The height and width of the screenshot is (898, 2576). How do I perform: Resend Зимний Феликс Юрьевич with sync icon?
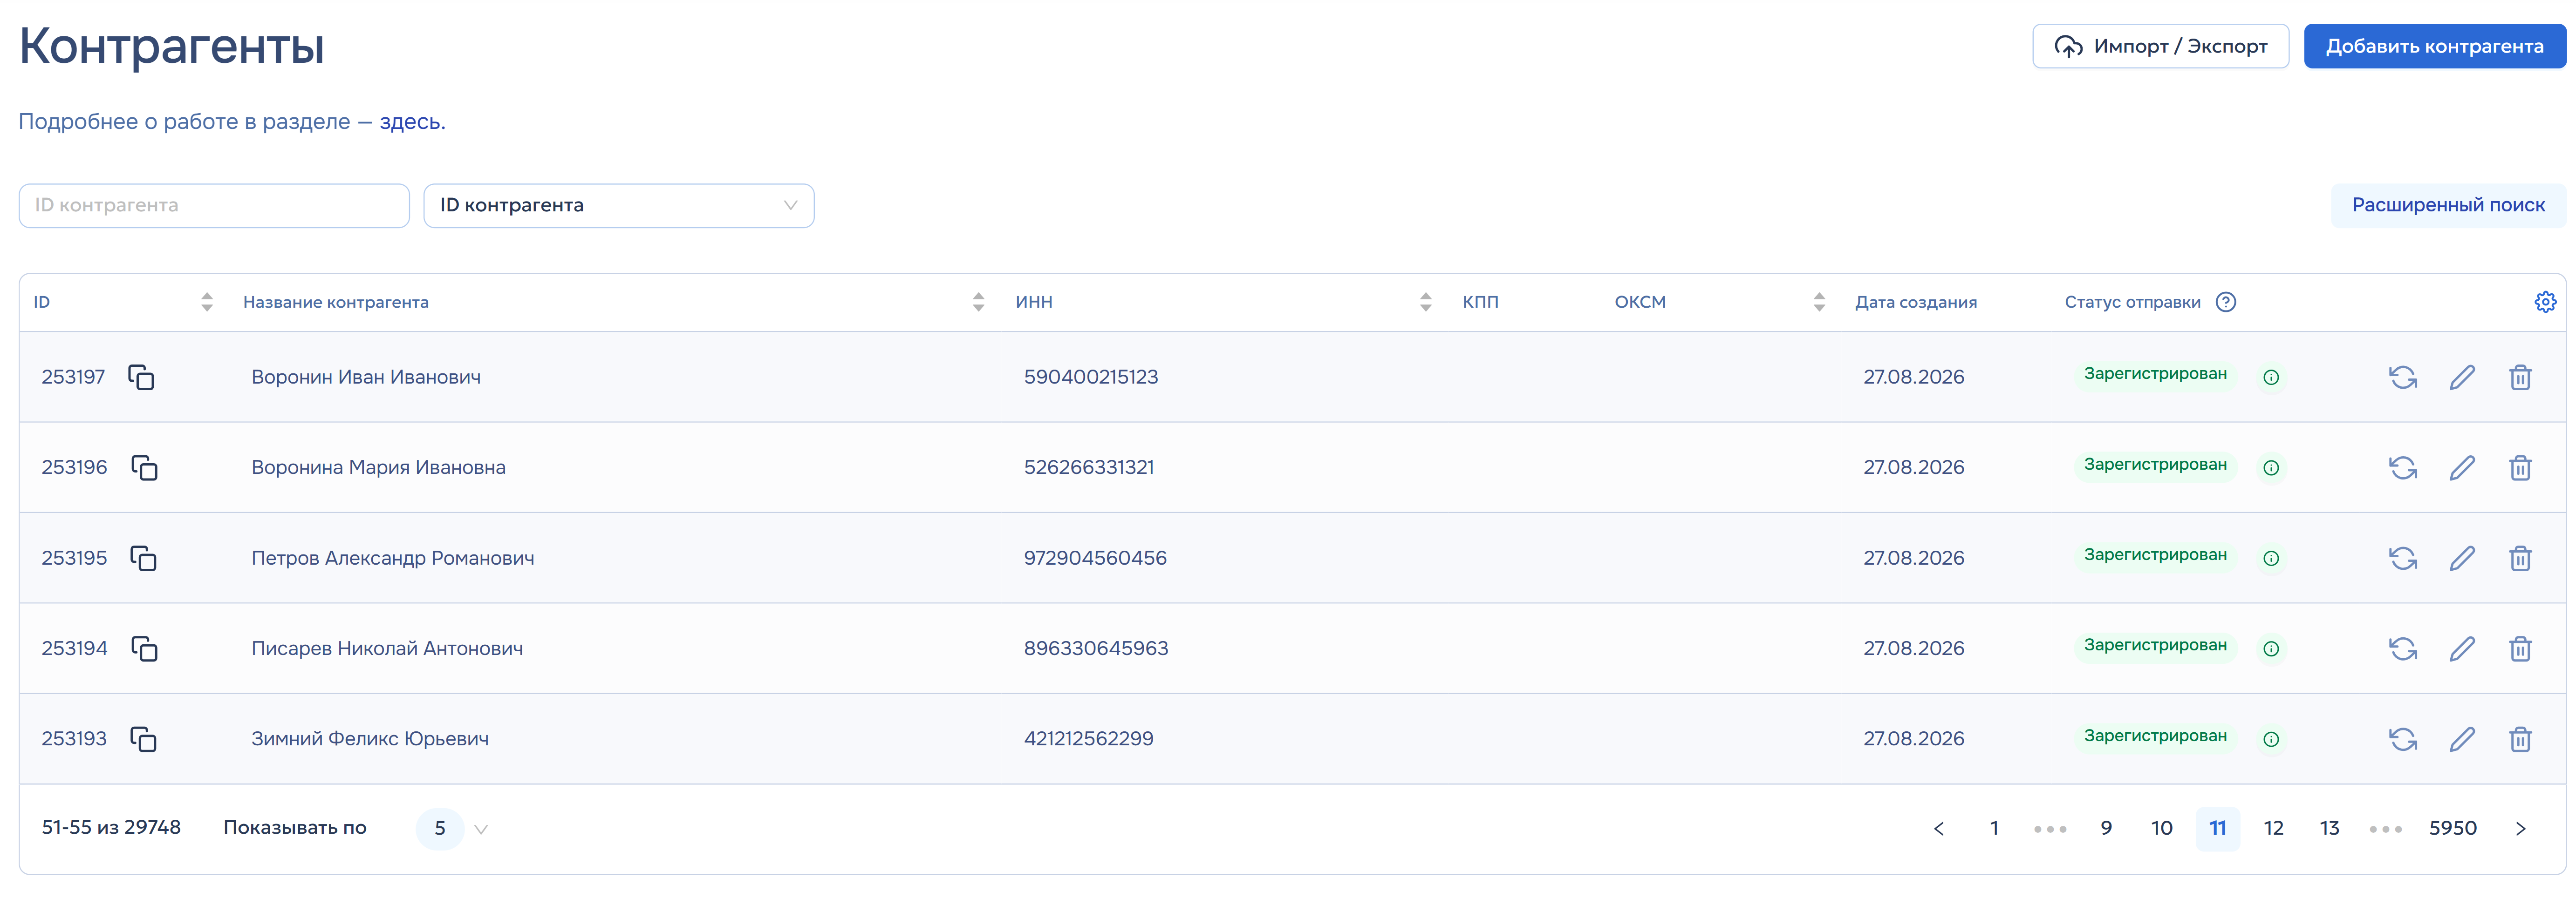click(x=2403, y=739)
